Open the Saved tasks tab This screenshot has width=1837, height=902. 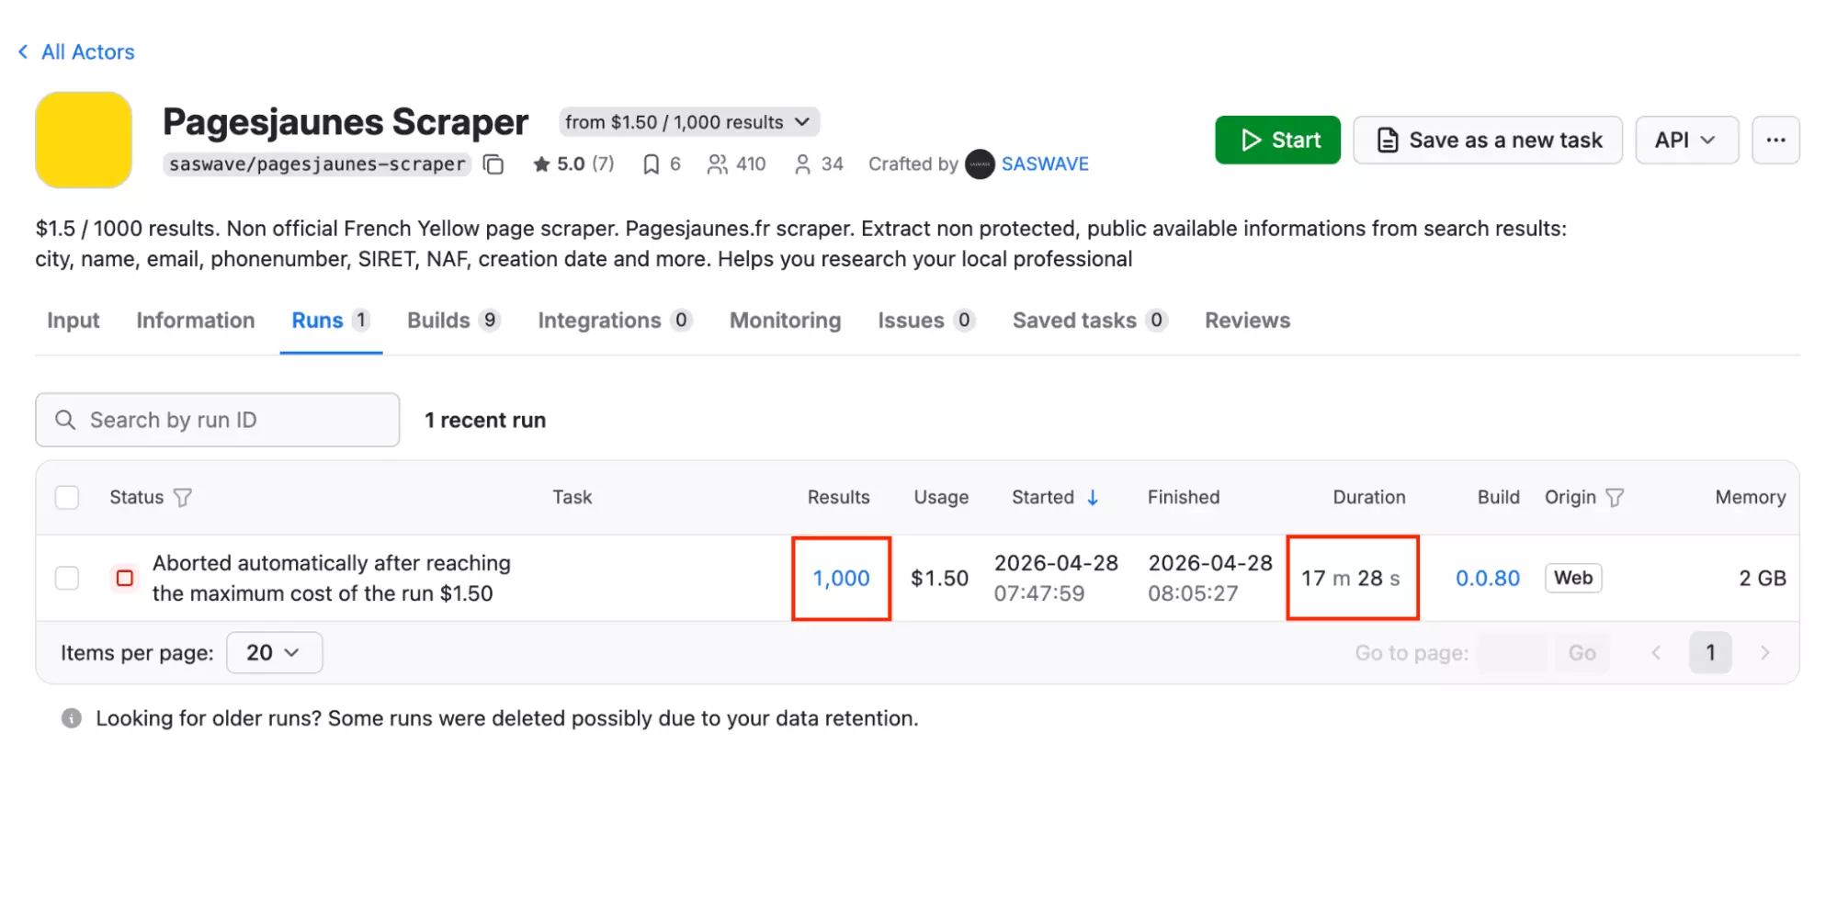click(1090, 321)
